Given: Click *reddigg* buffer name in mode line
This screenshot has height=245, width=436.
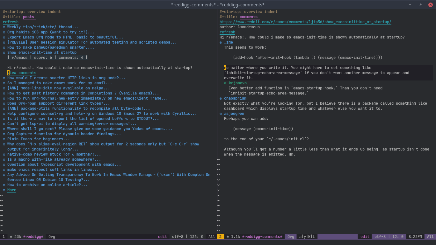Looking at the screenshot, I should [x=33, y=237].
